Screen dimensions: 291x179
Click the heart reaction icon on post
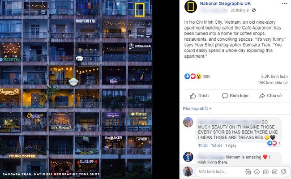click(193, 76)
